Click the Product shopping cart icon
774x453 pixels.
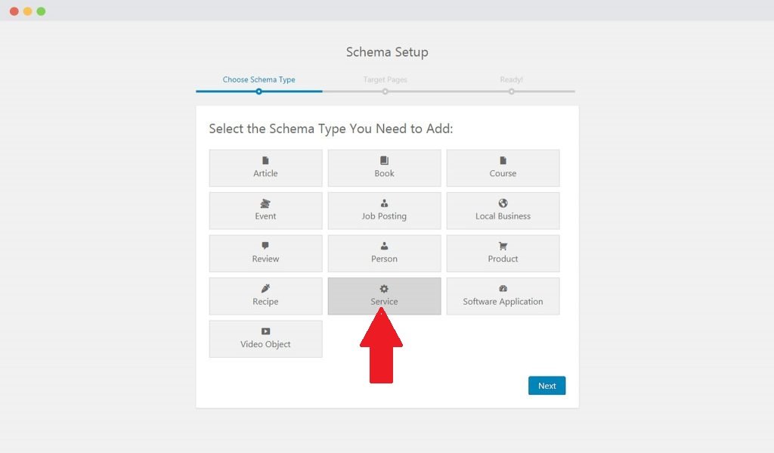click(x=503, y=246)
